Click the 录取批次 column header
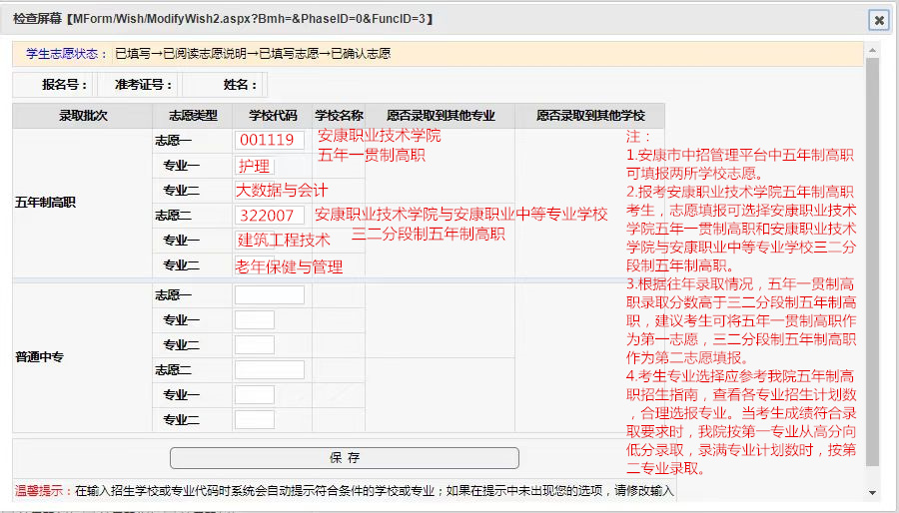 [x=82, y=116]
